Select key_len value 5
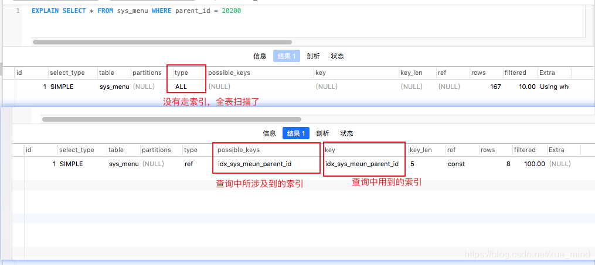The height and width of the screenshot is (265, 595). [412, 164]
